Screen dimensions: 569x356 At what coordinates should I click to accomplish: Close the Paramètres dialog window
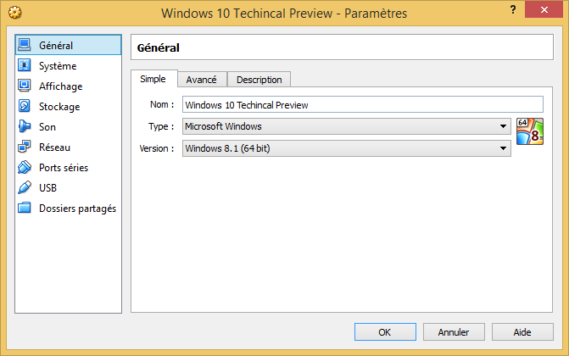pos(544,10)
